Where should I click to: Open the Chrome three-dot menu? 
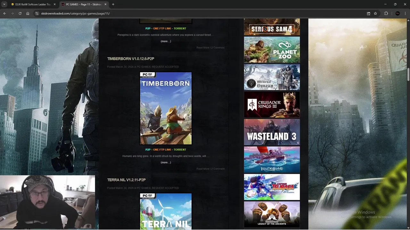[x=405, y=13]
